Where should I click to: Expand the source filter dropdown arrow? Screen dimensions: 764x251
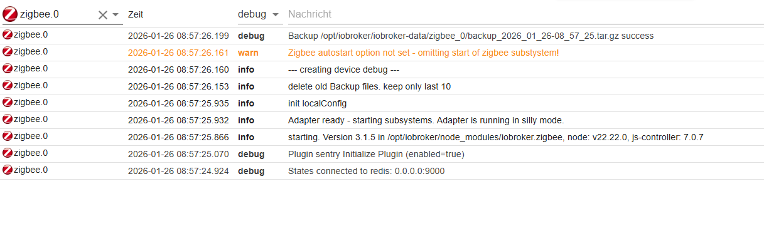[x=116, y=14]
